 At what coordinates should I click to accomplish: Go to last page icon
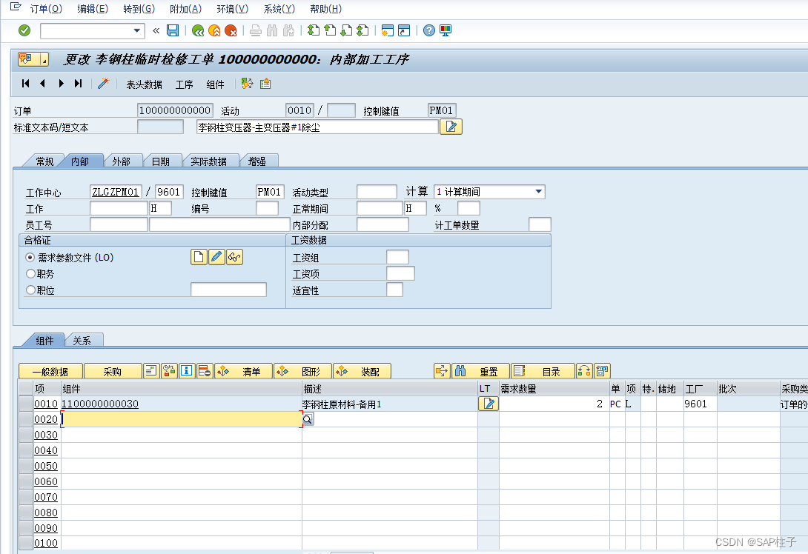pos(362,31)
